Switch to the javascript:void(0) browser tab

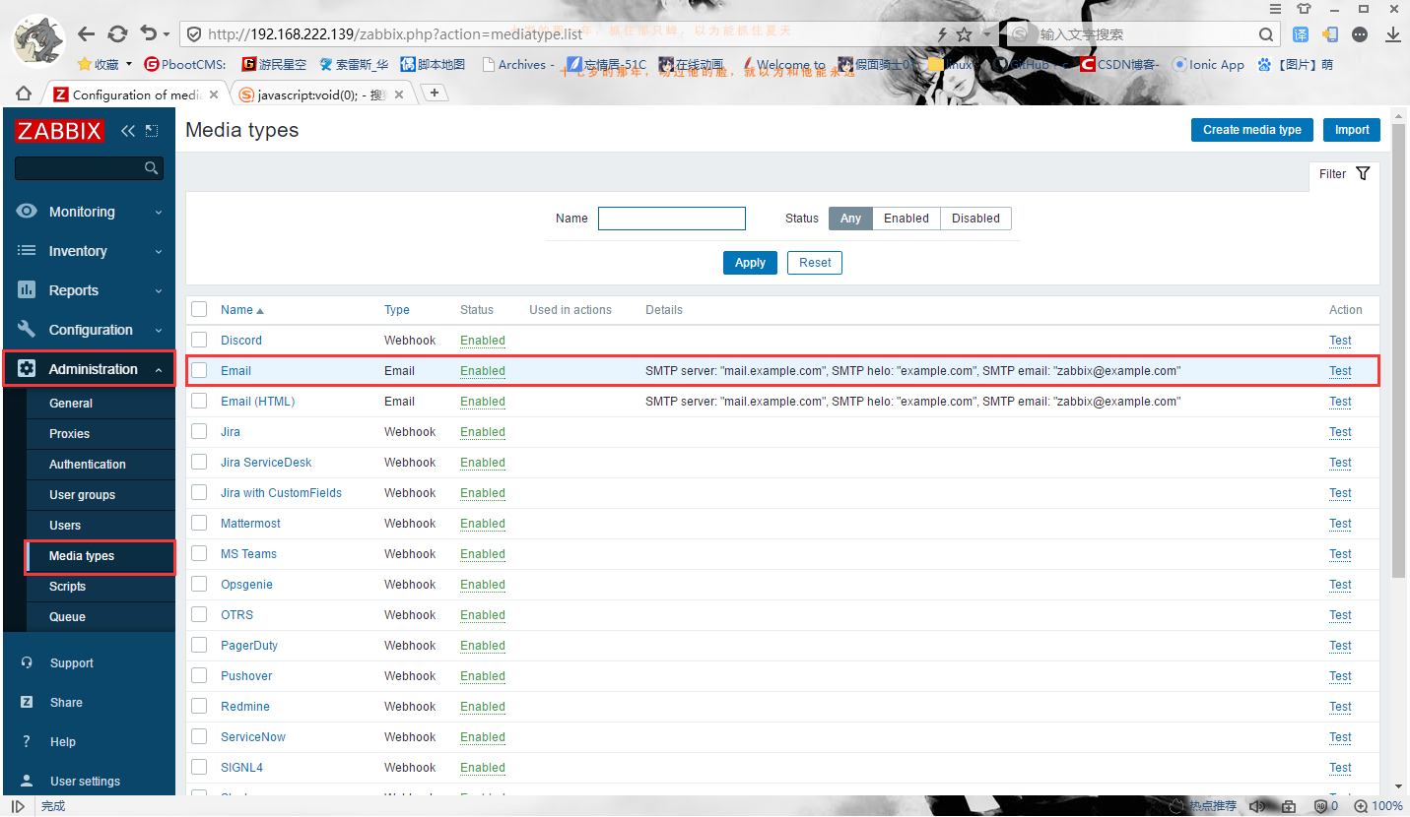click(x=320, y=94)
